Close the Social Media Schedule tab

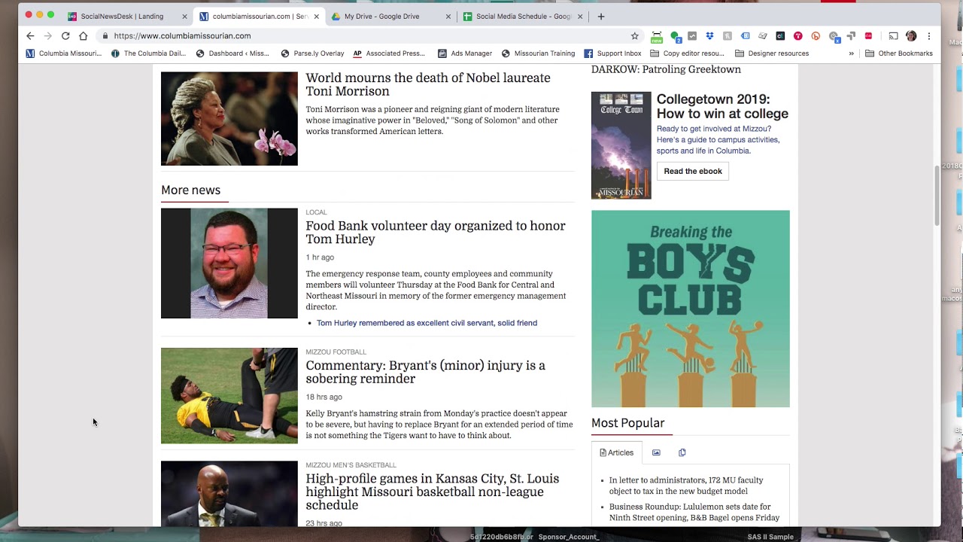point(580,16)
